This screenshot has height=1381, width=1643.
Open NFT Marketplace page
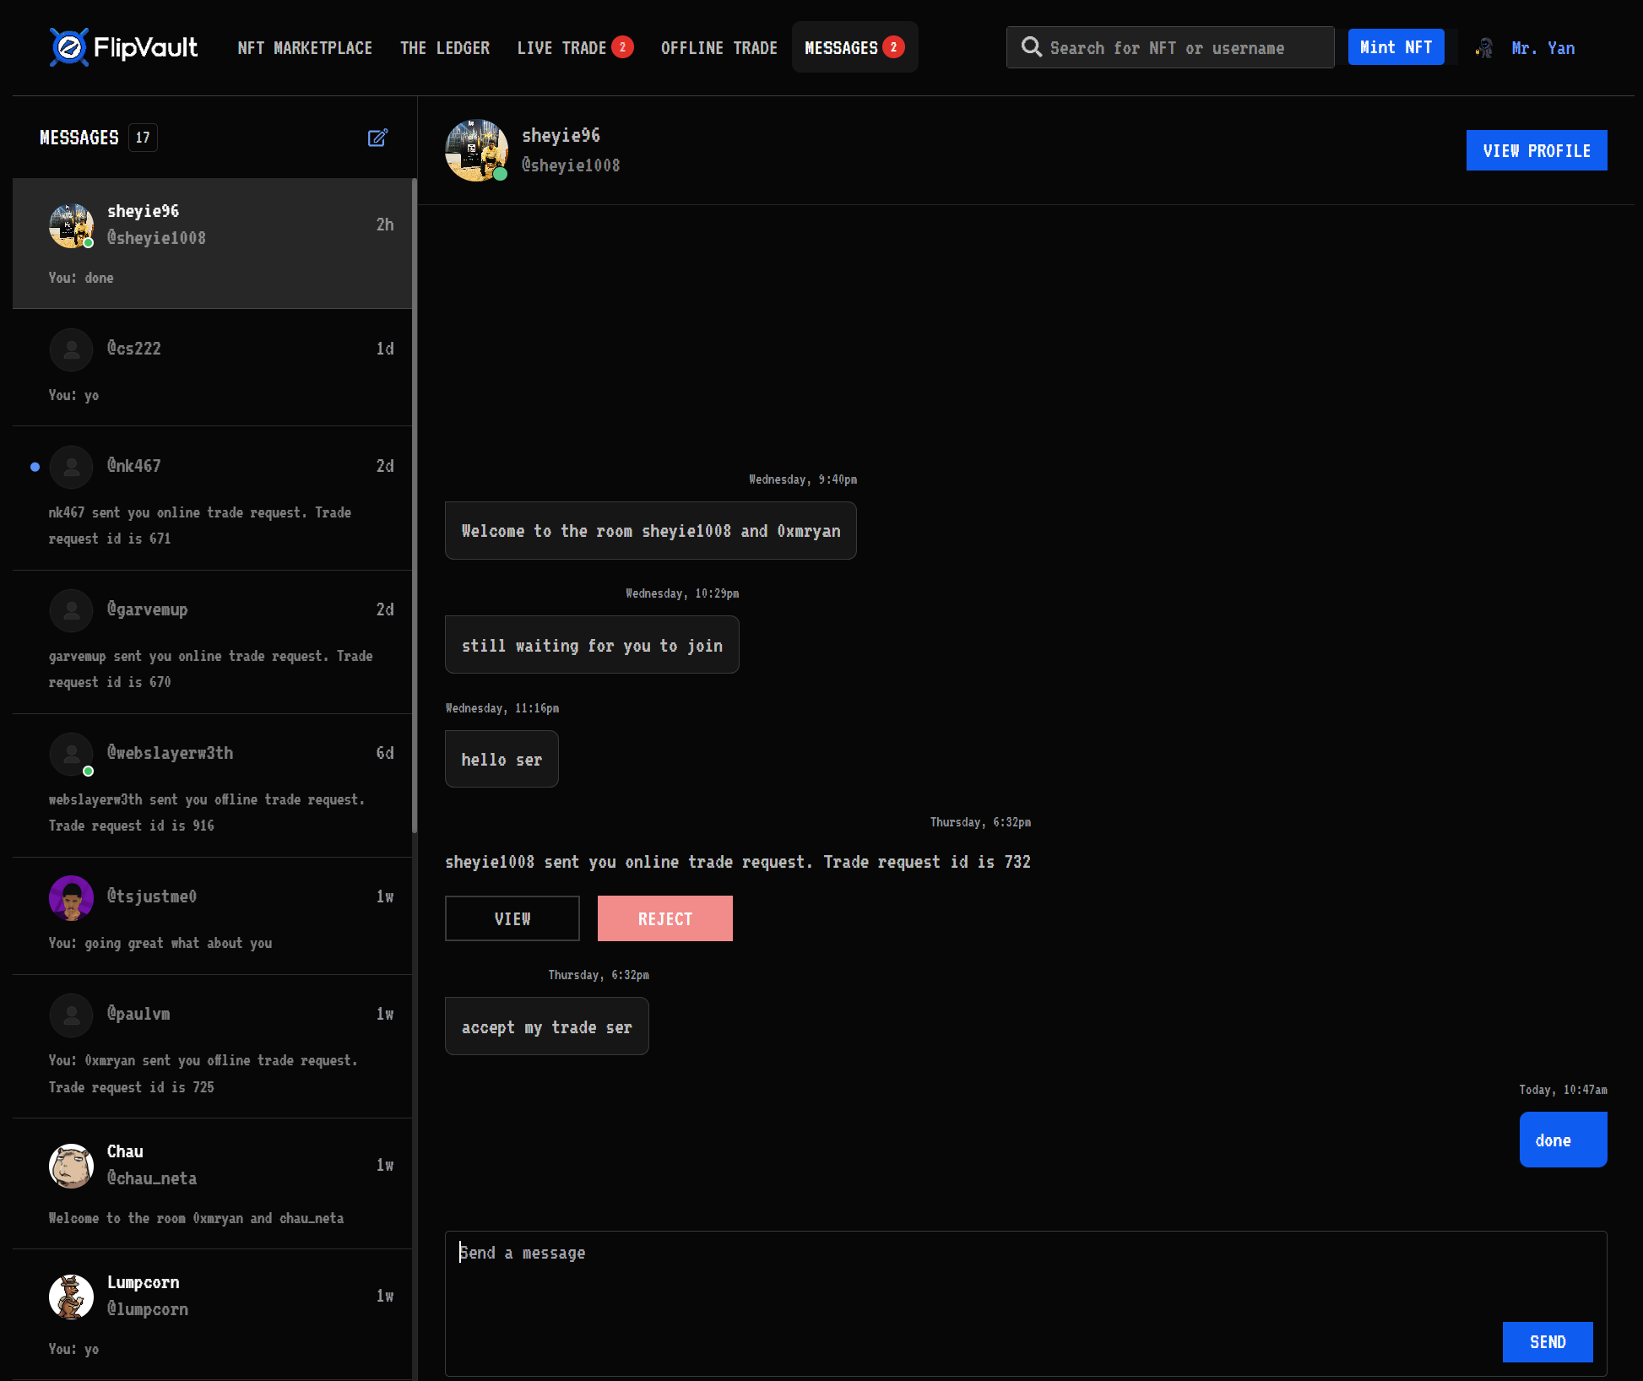pos(305,48)
